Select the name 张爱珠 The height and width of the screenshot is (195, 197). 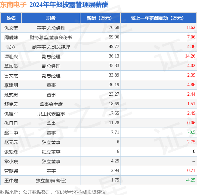(x=11, y=152)
